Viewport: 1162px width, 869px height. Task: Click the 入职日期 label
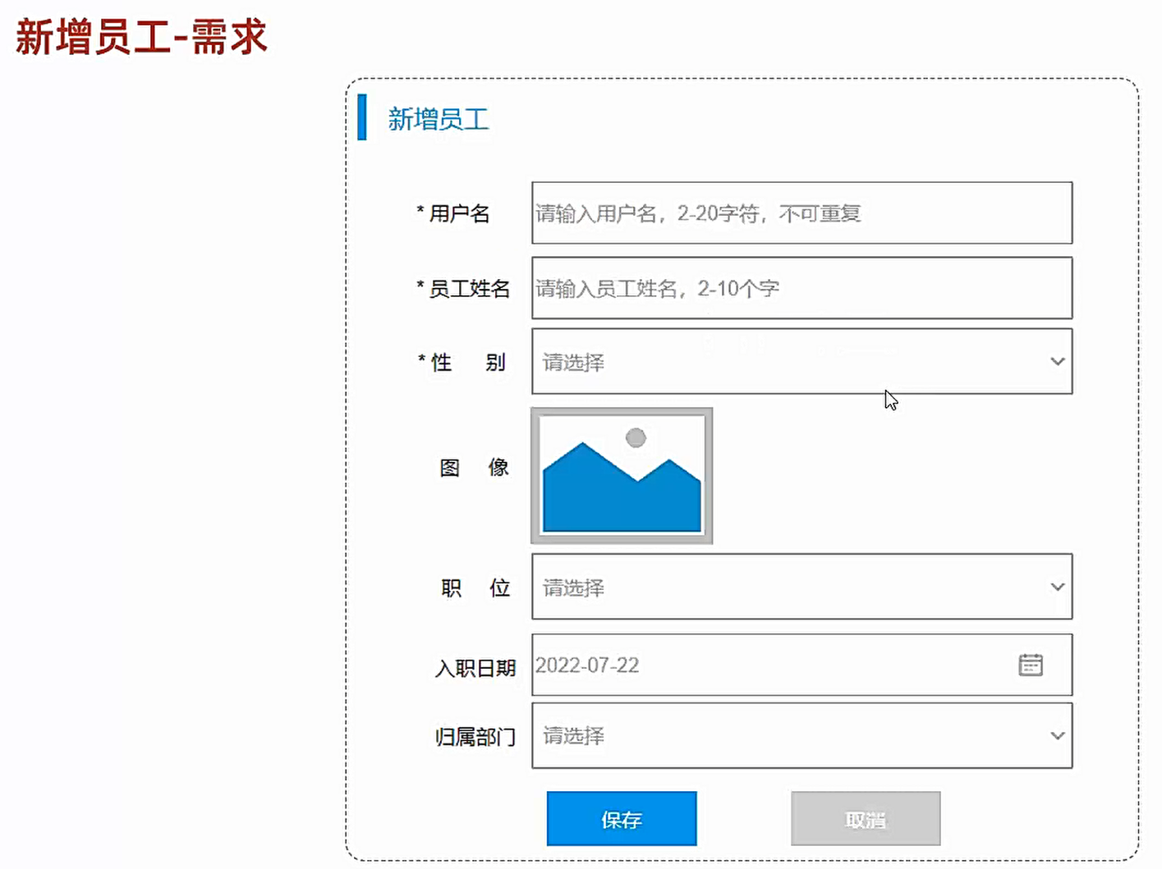click(x=475, y=668)
